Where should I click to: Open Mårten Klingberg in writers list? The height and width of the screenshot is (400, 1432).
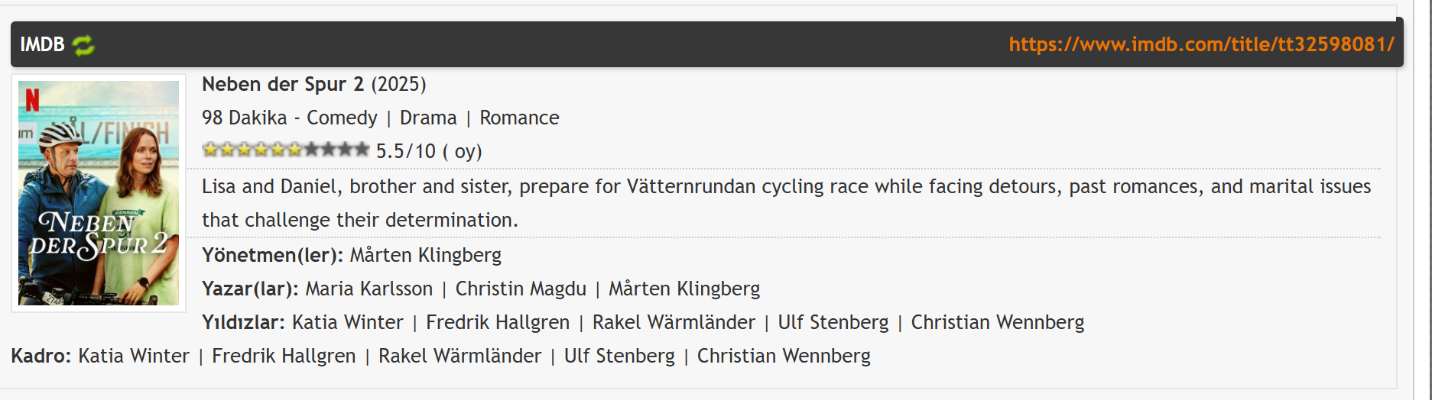[x=684, y=289]
